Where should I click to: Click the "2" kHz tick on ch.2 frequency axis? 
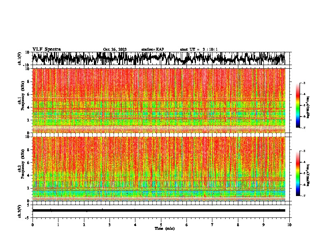tap(28, 188)
